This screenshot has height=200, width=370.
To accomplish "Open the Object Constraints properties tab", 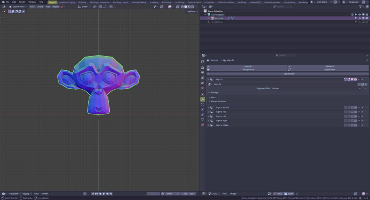I will pos(202,115).
